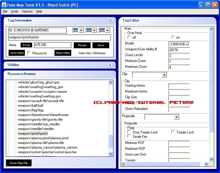Click the Close Map File button
This screenshot has height=173, width=220.
pyautogui.click(x=19, y=163)
